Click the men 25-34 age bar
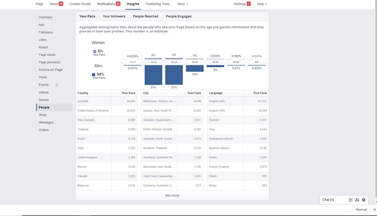377x216 pixels. point(174,75)
